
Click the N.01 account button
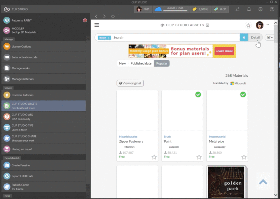pos(143,9)
